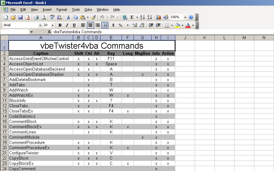Paste from clipboard icon

(x=82, y=17)
